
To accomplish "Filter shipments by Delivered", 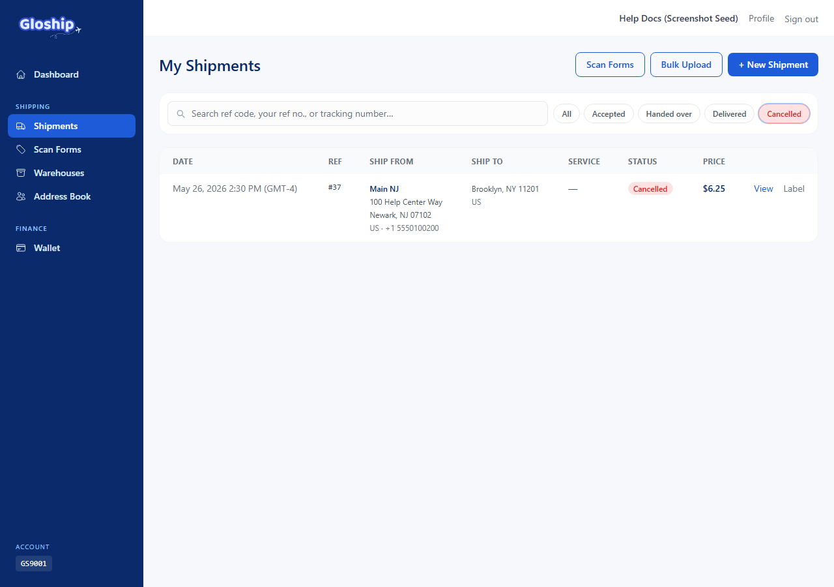I will (x=729, y=113).
